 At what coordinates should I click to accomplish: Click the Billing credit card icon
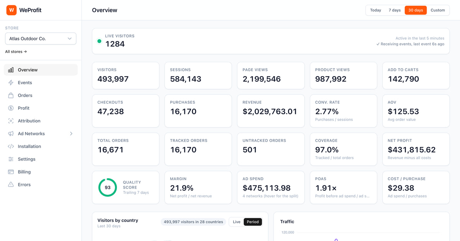tap(11, 172)
